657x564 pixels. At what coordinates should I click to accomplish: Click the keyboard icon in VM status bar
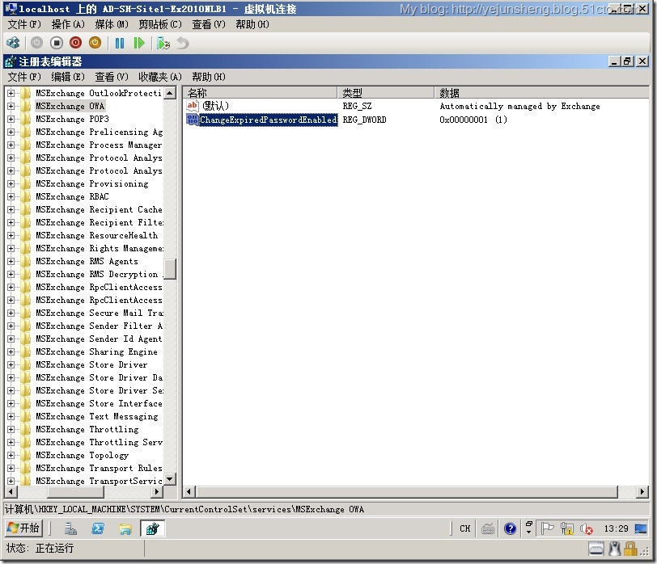[596, 549]
